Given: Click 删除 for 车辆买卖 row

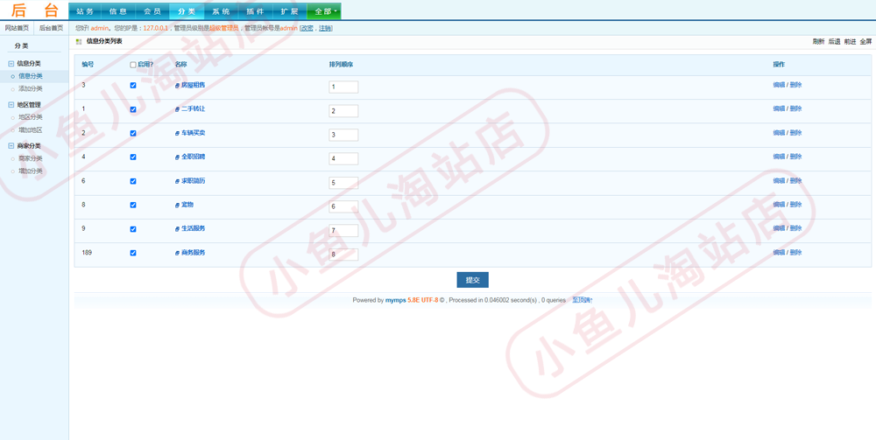Looking at the screenshot, I should 795,133.
